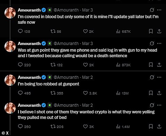Bookmark the "I believe I shot one" tweet
Viewport: 166px width, 136px height.
tap(151, 127)
